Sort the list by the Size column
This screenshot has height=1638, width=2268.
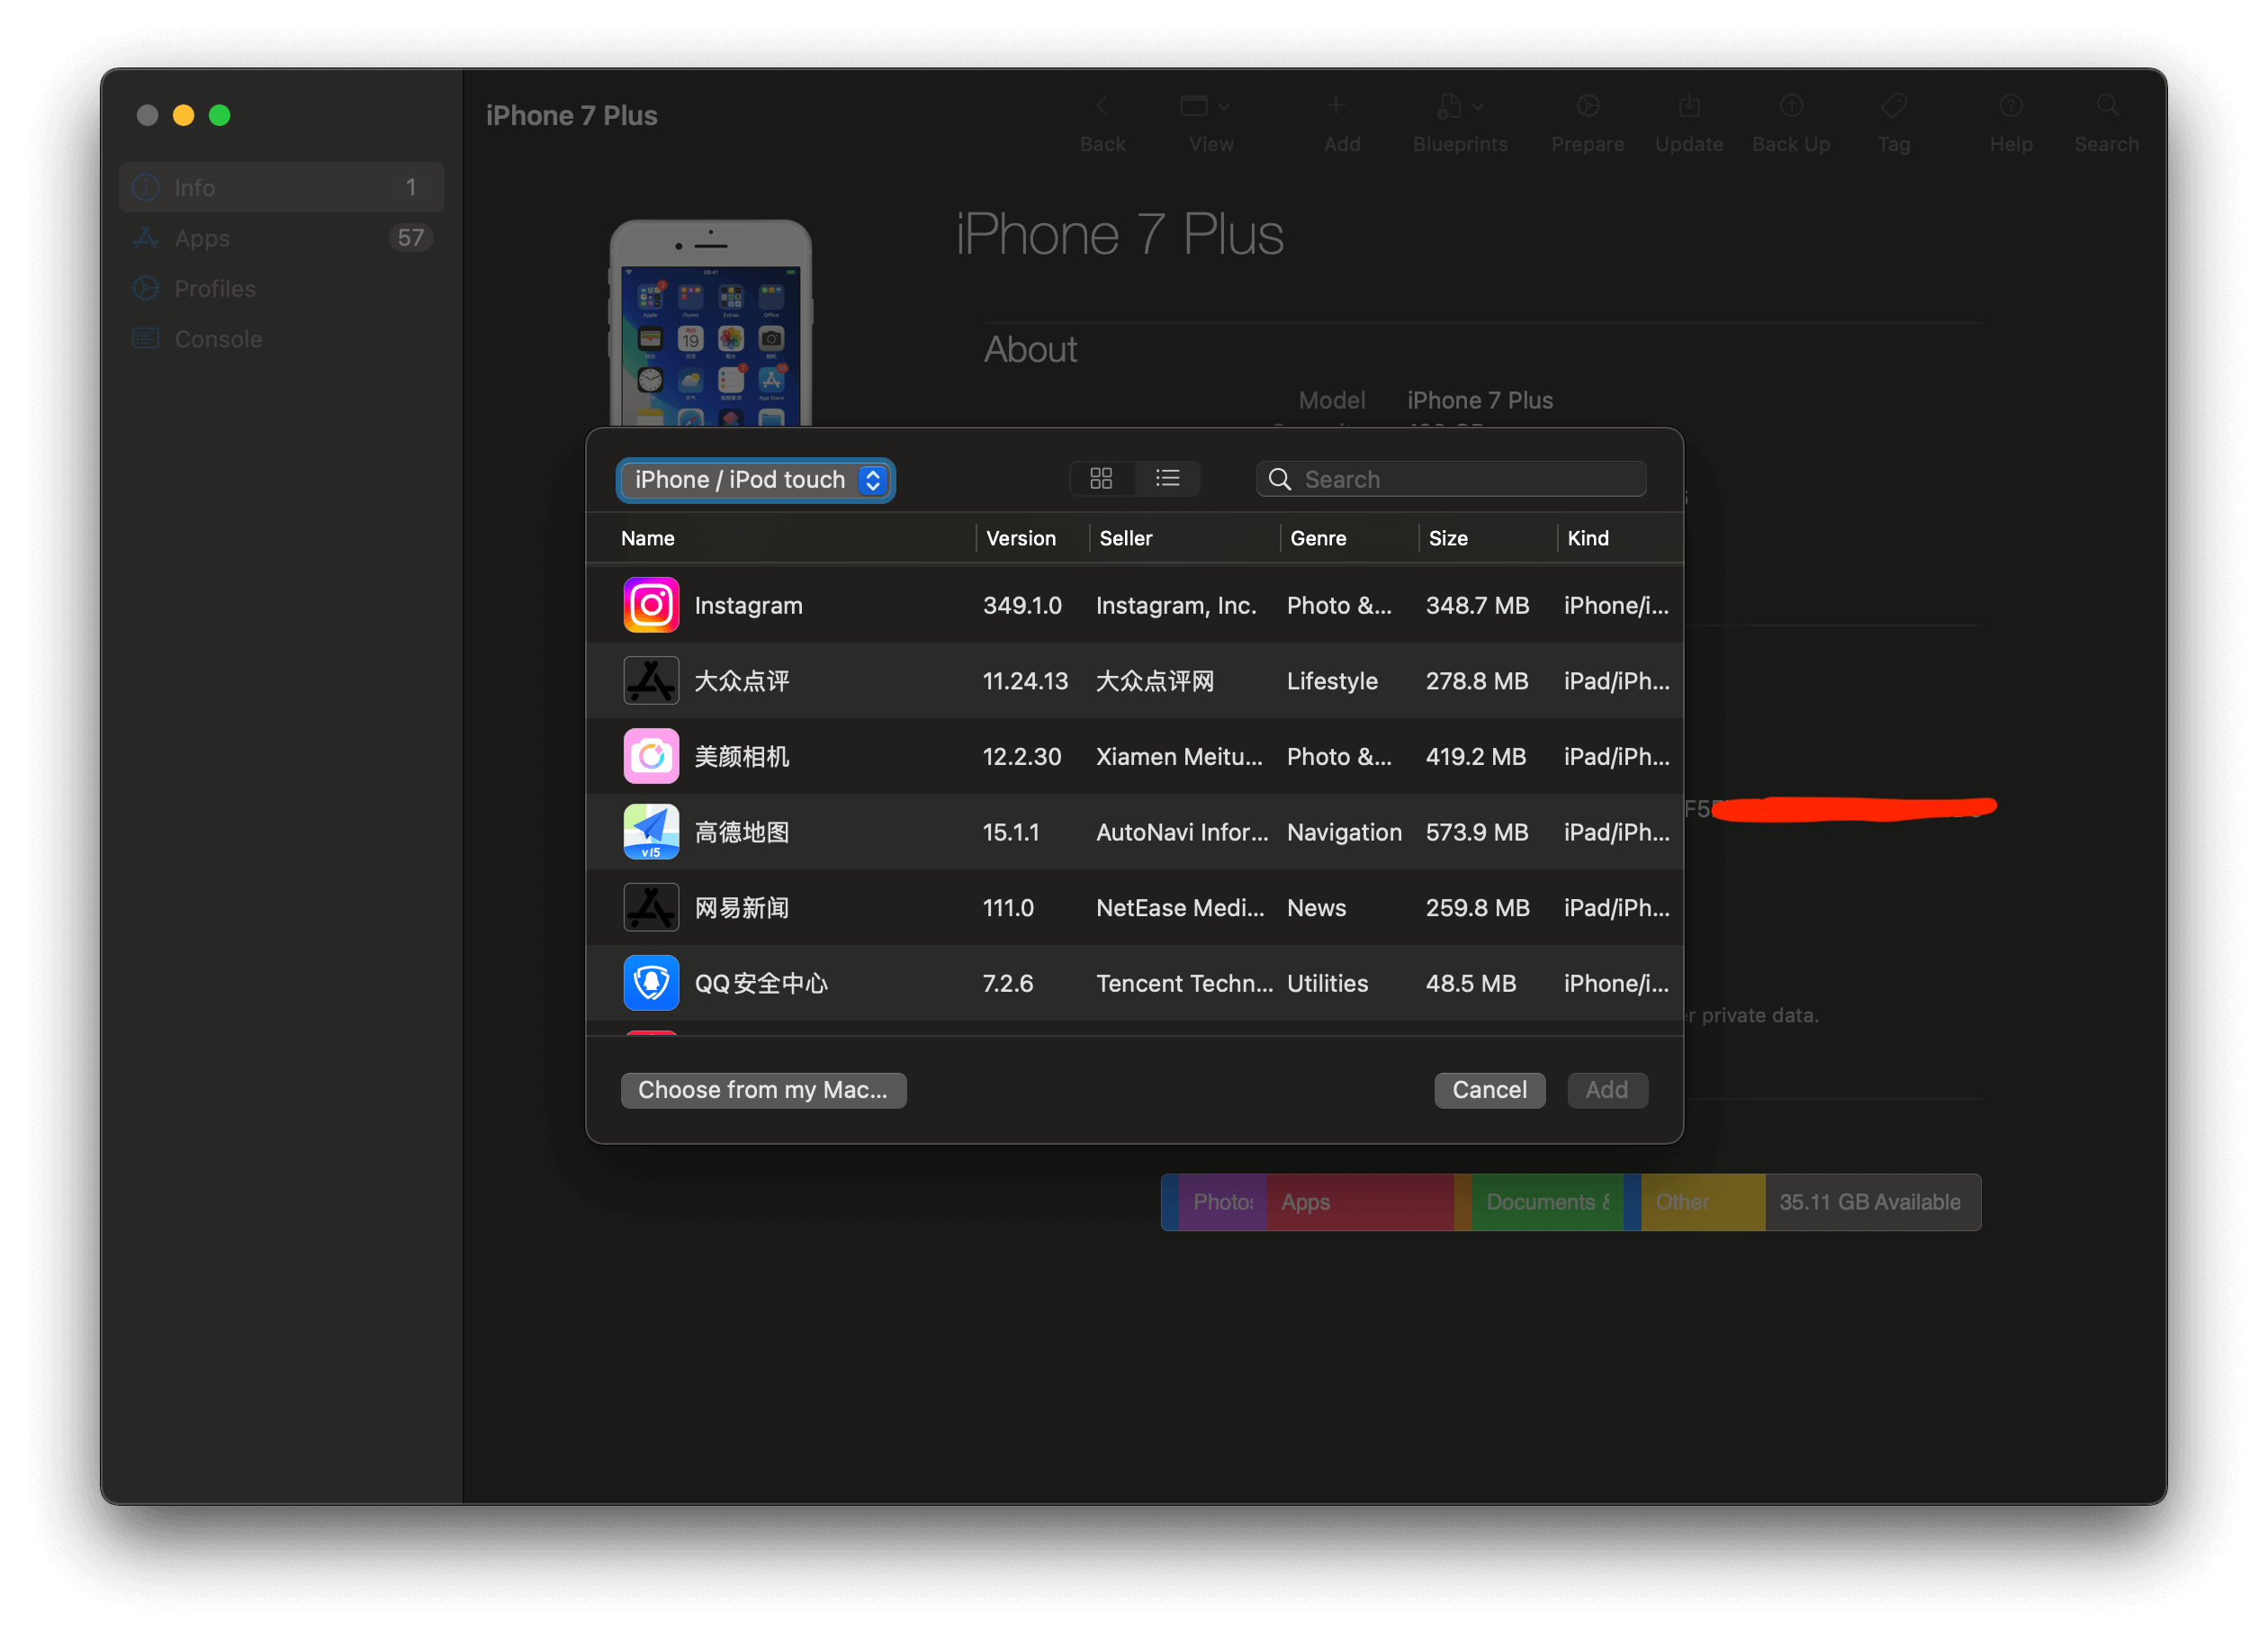[1448, 538]
